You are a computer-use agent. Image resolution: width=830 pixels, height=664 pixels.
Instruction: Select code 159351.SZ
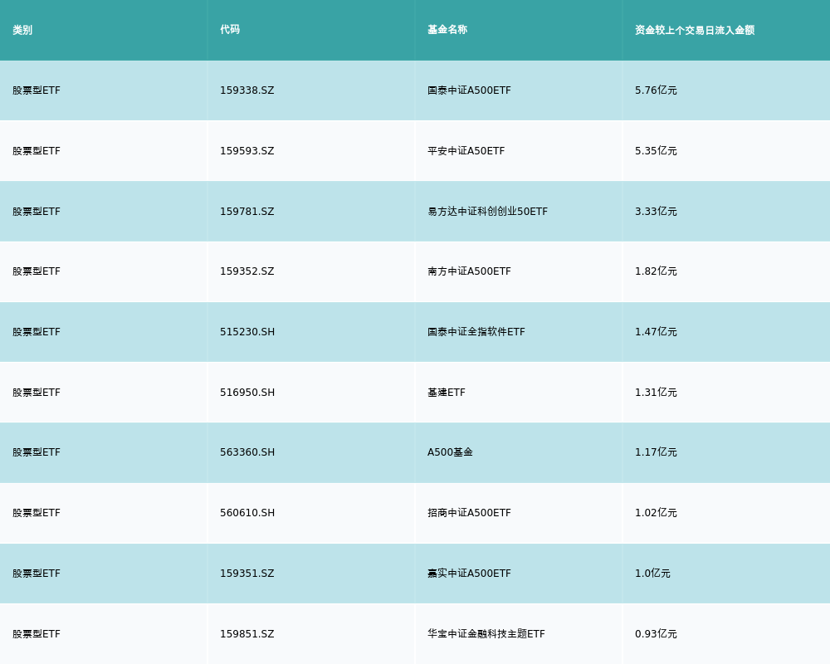[x=247, y=574]
